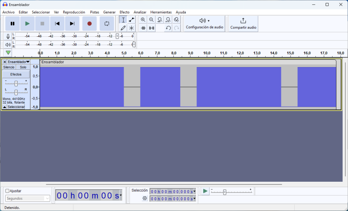Open the Generar menu
This screenshot has width=348, height=211.
tap(109, 12)
